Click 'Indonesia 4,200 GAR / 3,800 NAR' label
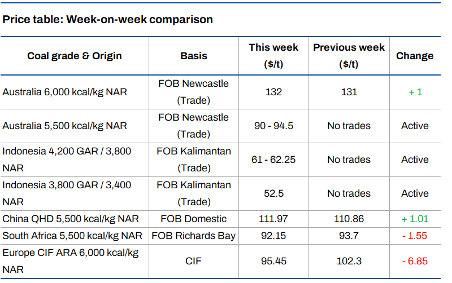This screenshot has height=283, width=452. [x=67, y=160]
